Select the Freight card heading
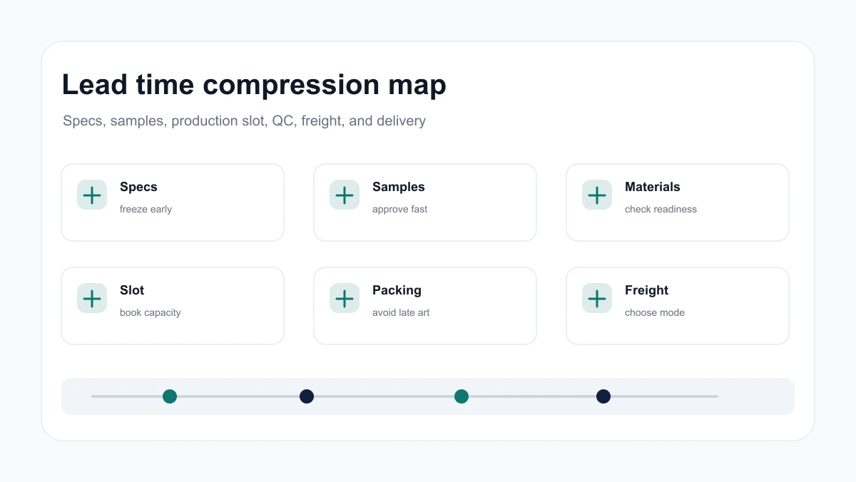This screenshot has width=856, height=482. (x=646, y=290)
